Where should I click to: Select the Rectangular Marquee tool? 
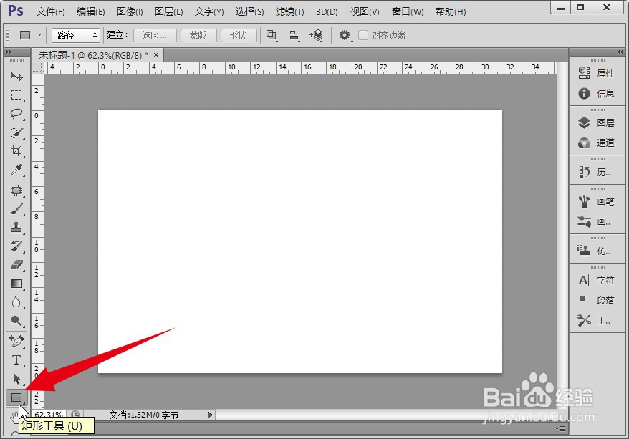point(16,95)
